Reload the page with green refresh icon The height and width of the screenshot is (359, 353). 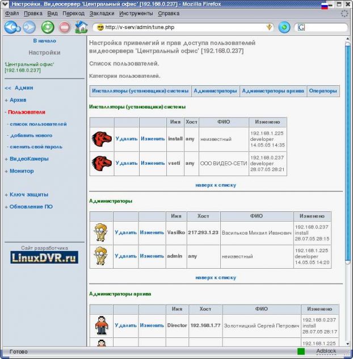[48, 27]
